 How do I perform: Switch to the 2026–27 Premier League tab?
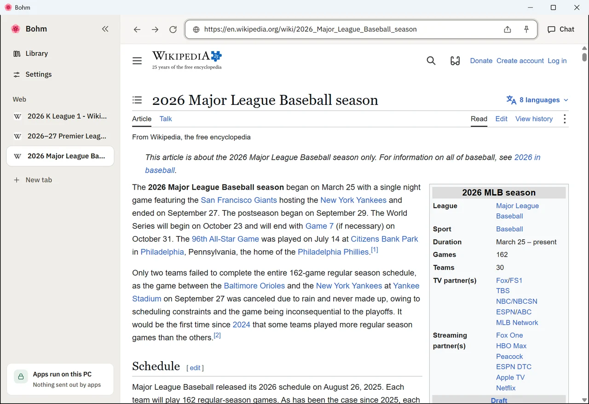pos(60,136)
